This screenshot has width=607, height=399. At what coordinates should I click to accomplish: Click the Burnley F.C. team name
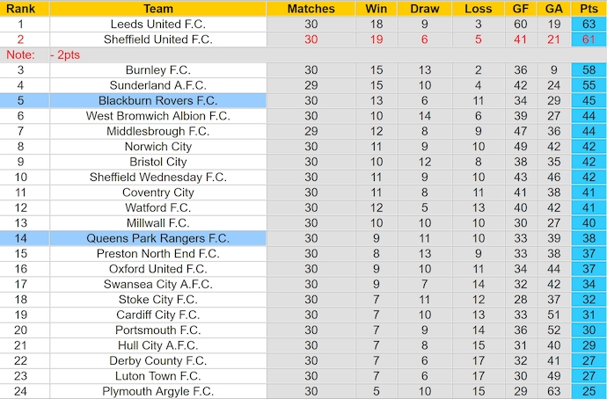pyautogui.click(x=158, y=70)
